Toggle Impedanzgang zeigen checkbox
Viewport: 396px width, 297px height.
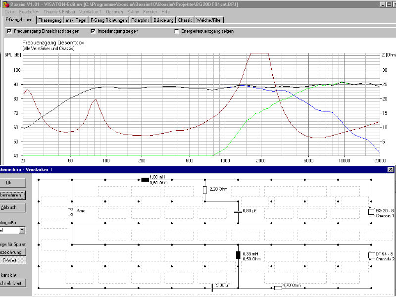93,31
